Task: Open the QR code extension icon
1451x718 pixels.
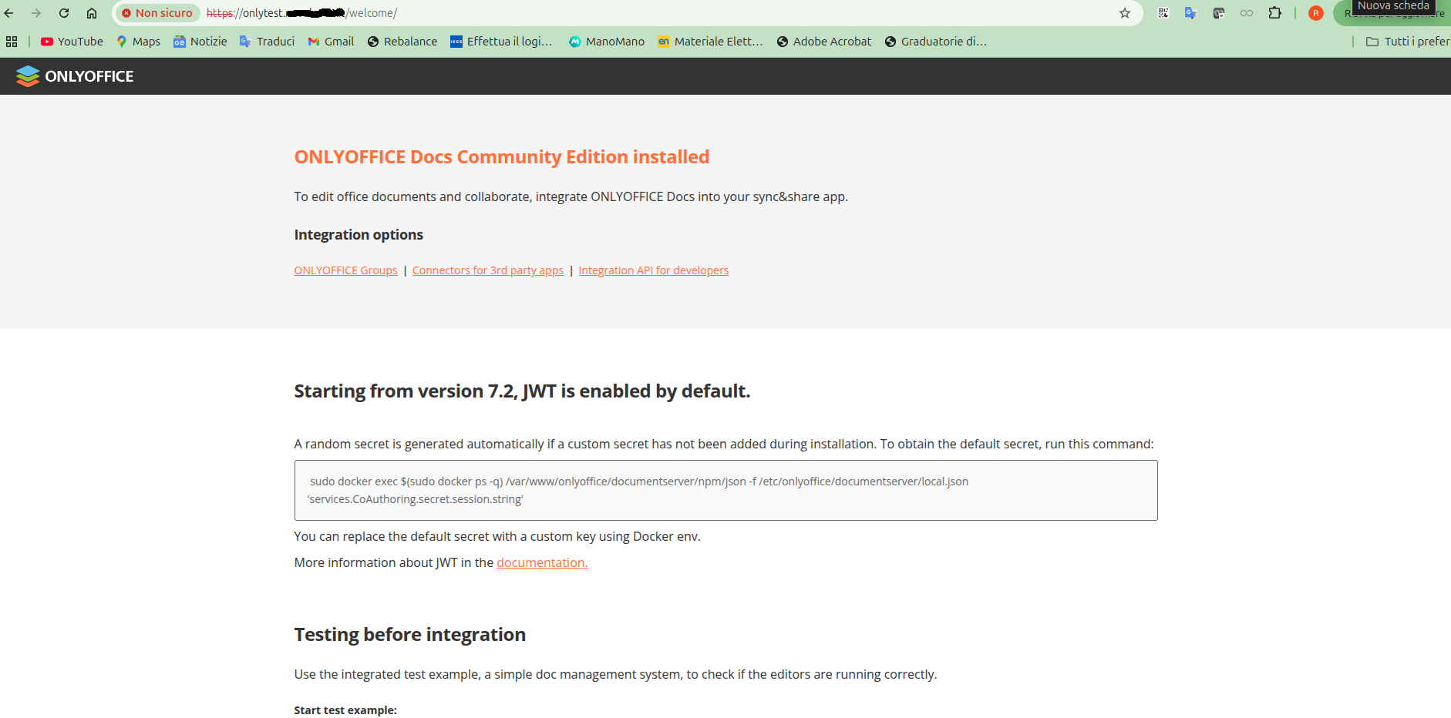Action: pyautogui.click(x=1163, y=13)
